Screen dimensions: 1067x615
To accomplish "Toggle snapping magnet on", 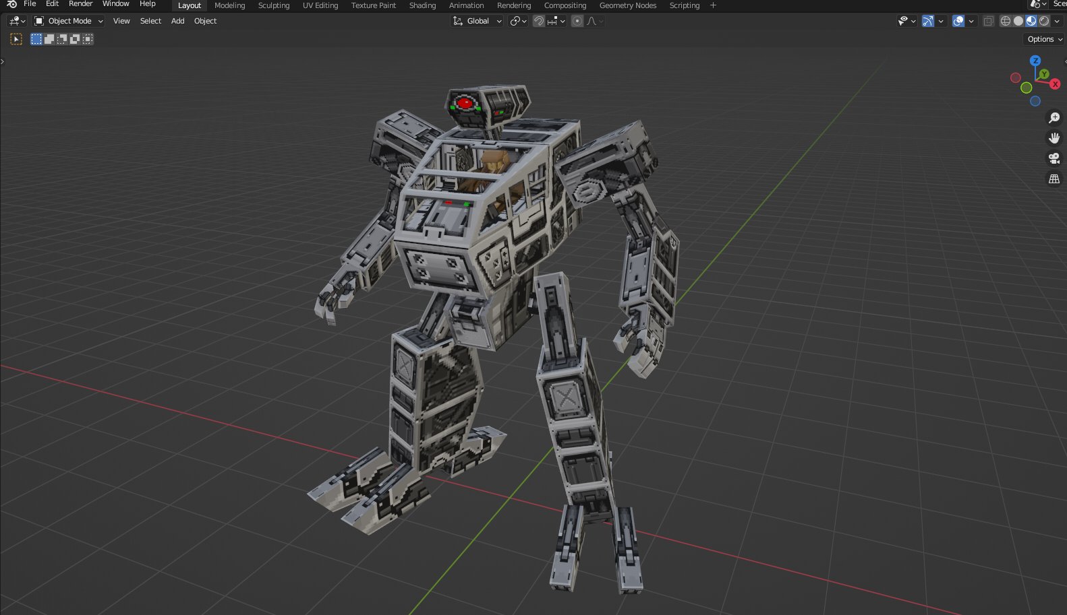I will pos(539,21).
